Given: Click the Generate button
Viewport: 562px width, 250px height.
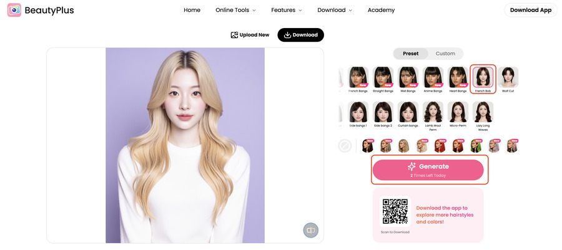Looking at the screenshot, I should [428, 170].
